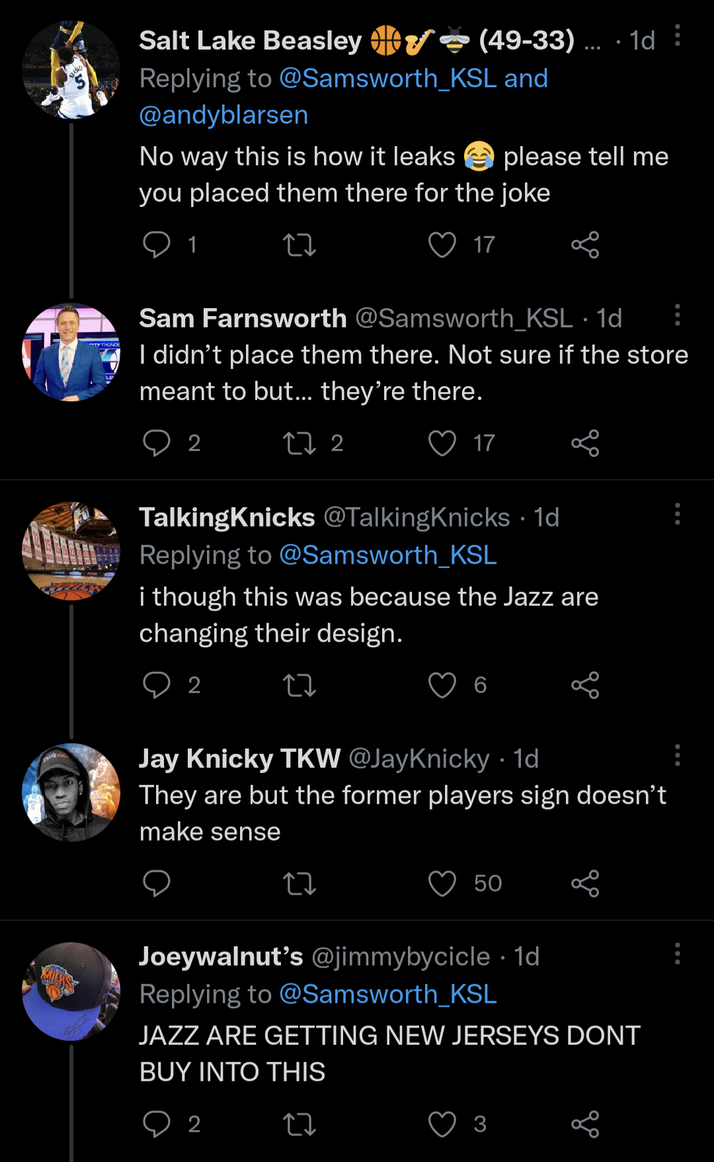
Task: Reply to Joeywalnut's all-caps tweet
Action: click(x=157, y=1124)
